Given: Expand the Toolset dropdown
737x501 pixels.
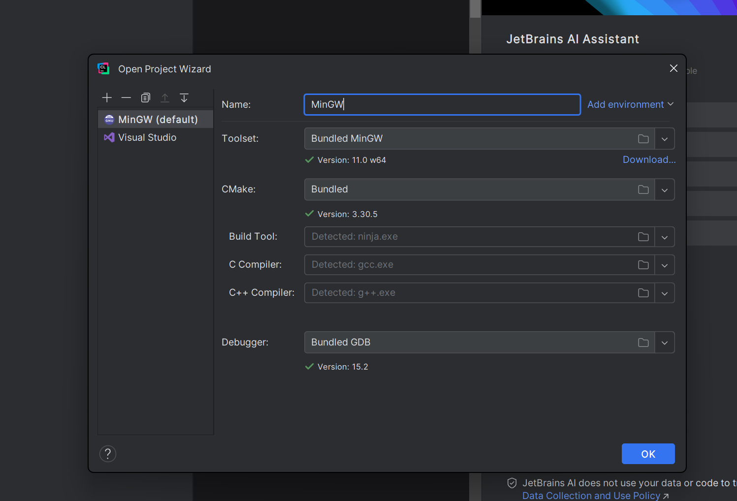Looking at the screenshot, I should point(665,139).
